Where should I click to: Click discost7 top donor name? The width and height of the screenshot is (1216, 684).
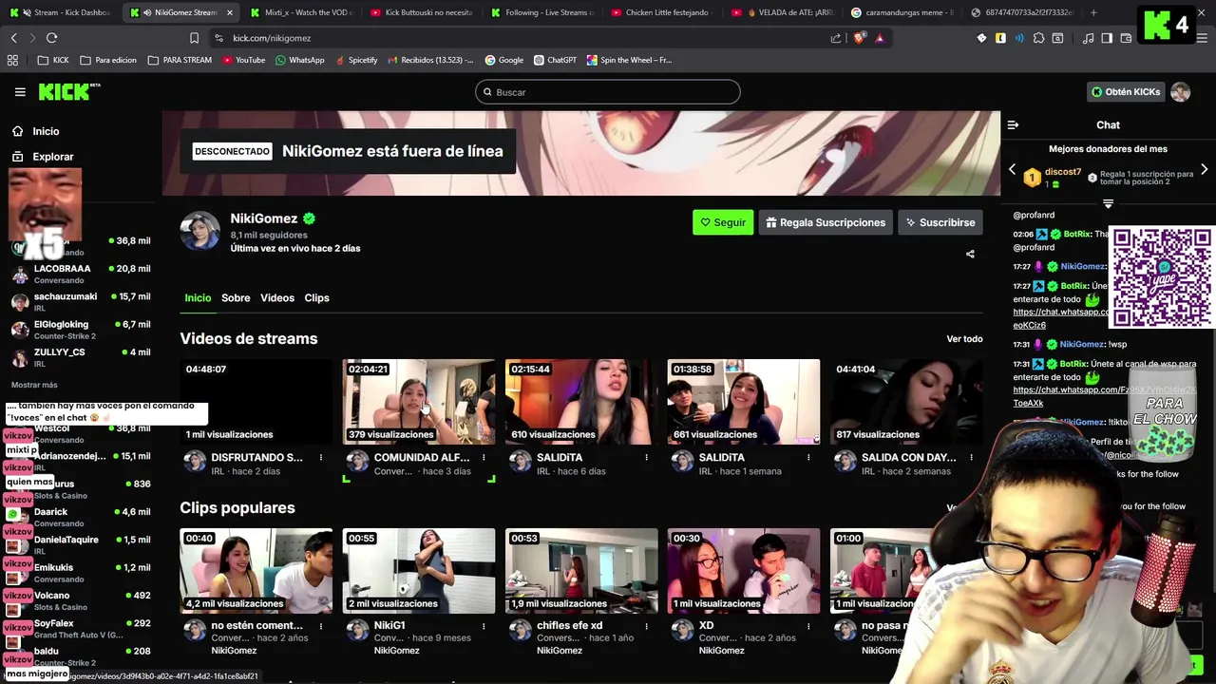pos(1063,172)
